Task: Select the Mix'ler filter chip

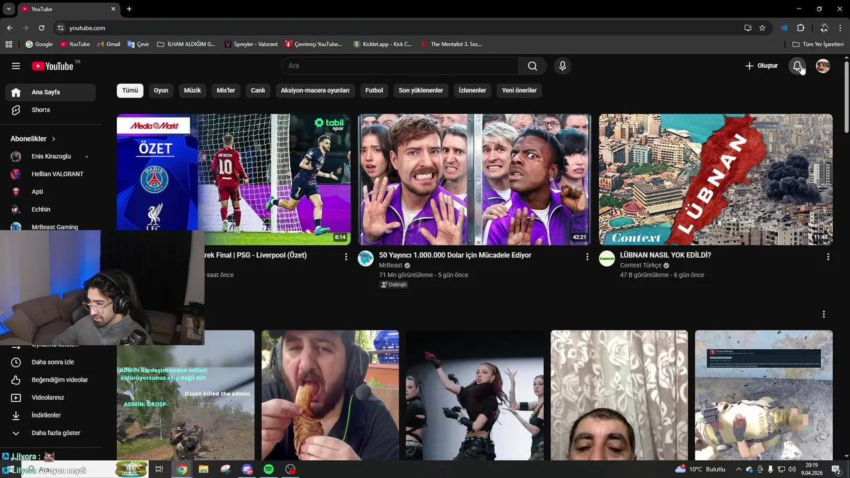Action: pos(226,90)
